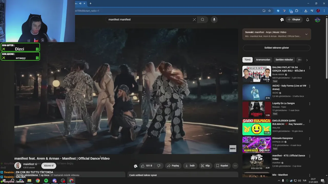Open a new browser tab

tap(90, 3)
